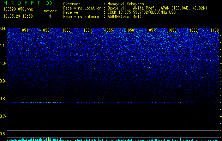Image resolution: width=222 pixels, height=141 pixels.
Task: Click the kHz axis unit label
Action: (x=3, y=29)
